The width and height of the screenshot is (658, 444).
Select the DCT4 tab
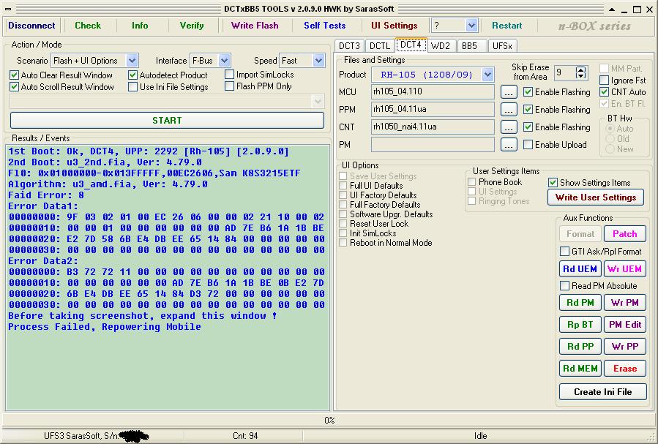coord(411,45)
